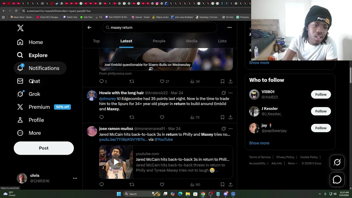Open Chat in the sidebar
The height and width of the screenshot is (198, 352).
pyautogui.click(x=29, y=81)
